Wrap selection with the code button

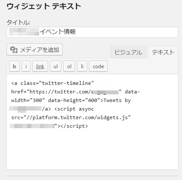(x=98, y=66)
